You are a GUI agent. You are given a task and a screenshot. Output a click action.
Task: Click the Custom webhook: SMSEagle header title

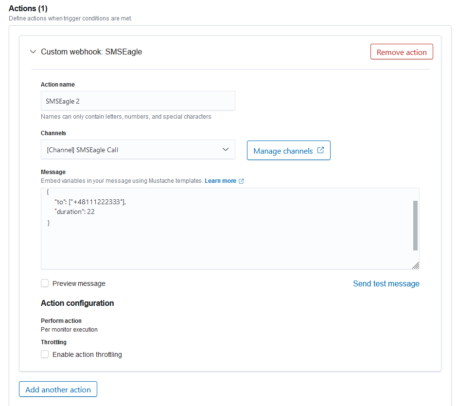(91, 52)
